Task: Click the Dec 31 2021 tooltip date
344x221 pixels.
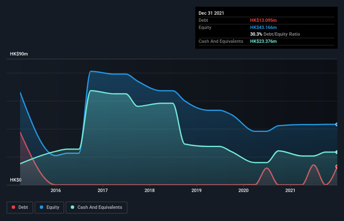Action: [211, 13]
